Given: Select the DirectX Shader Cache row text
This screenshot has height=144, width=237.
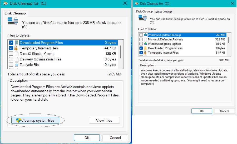Looking at the screenshot, I should (x=37, y=54).
